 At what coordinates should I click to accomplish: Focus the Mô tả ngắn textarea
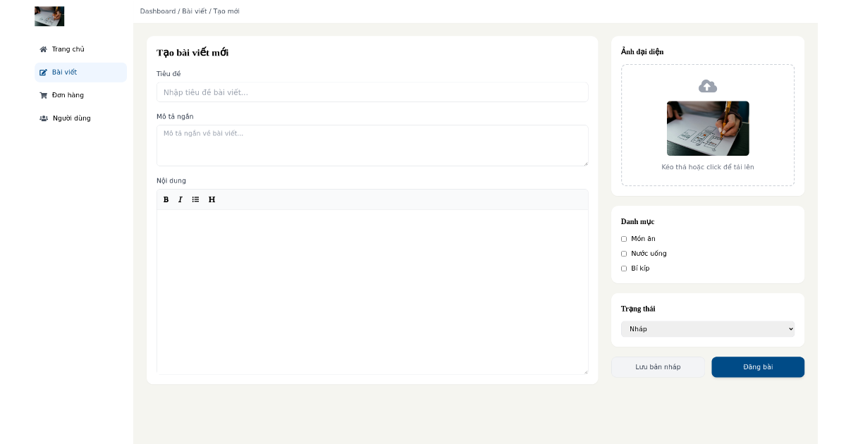click(x=372, y=146)
